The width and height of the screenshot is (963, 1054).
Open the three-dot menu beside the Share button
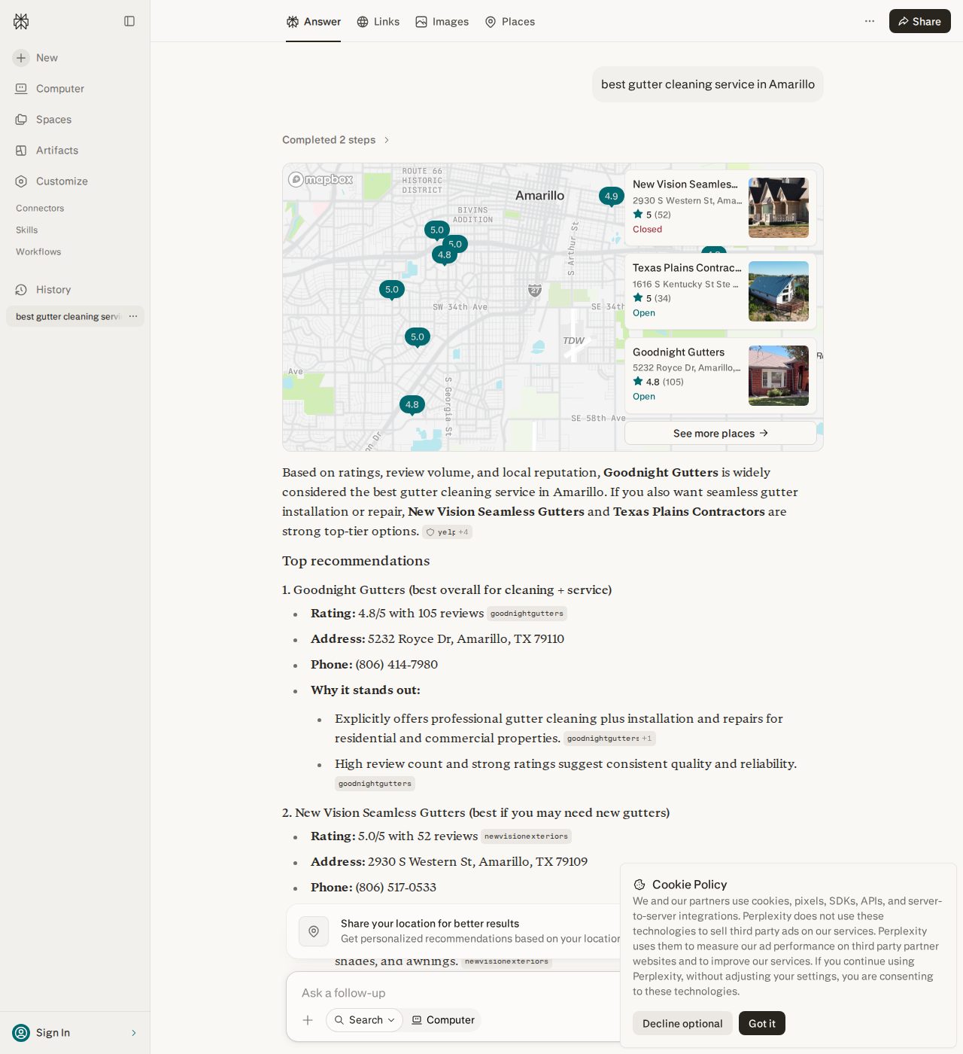[870, 21]
